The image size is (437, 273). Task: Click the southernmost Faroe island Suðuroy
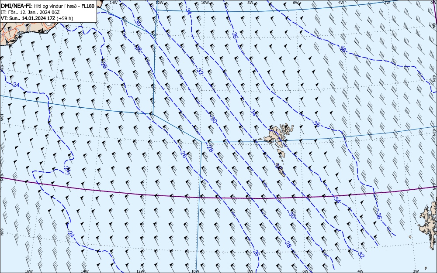click(281, 170)
